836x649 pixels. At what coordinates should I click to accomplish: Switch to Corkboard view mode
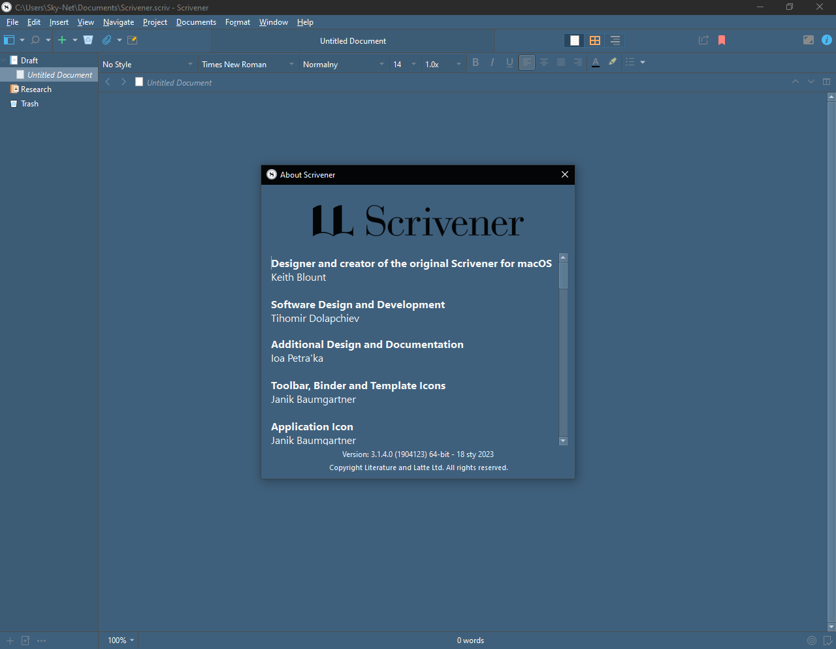pos(594,40)
